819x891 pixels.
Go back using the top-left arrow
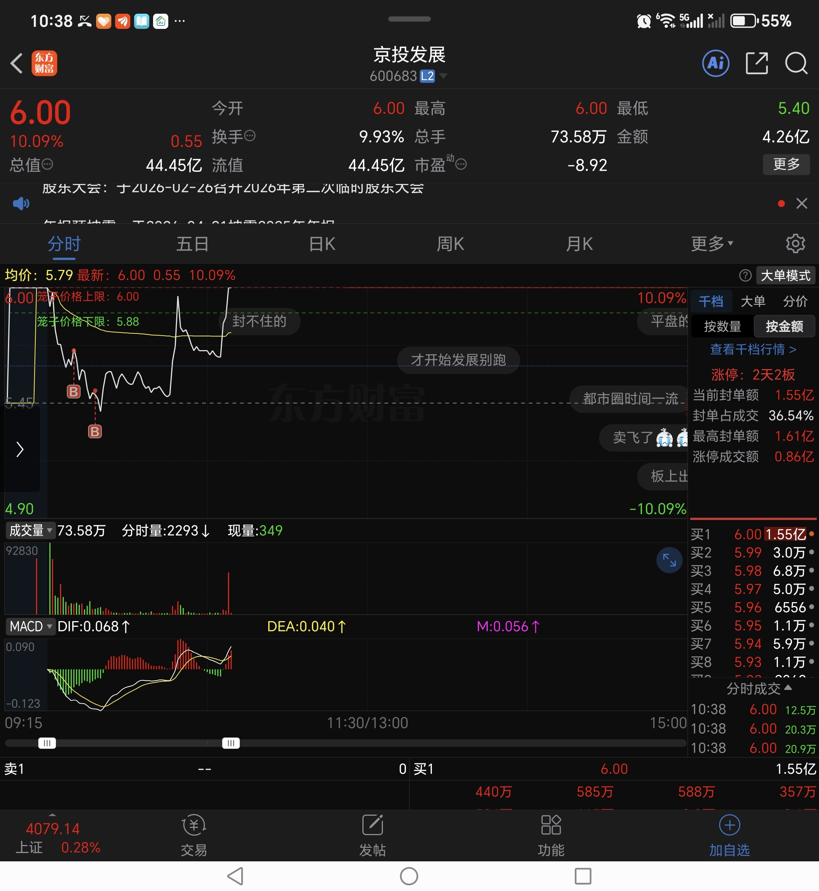pyautogui.click(x=17, y=63)
